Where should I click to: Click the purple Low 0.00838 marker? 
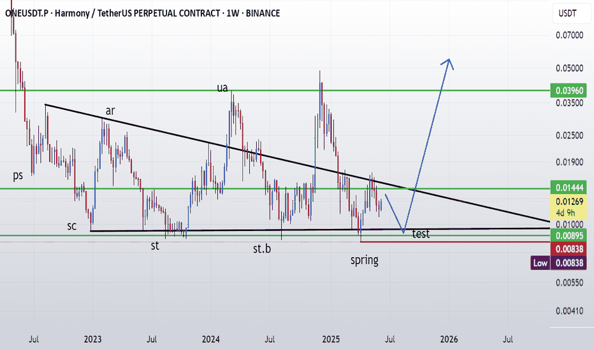[x=559, y=263]
